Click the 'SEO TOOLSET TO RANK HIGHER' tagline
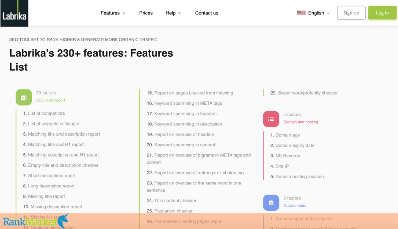This screenshot has width=398, height=229. pyautogui.click(x=83, y=39)
